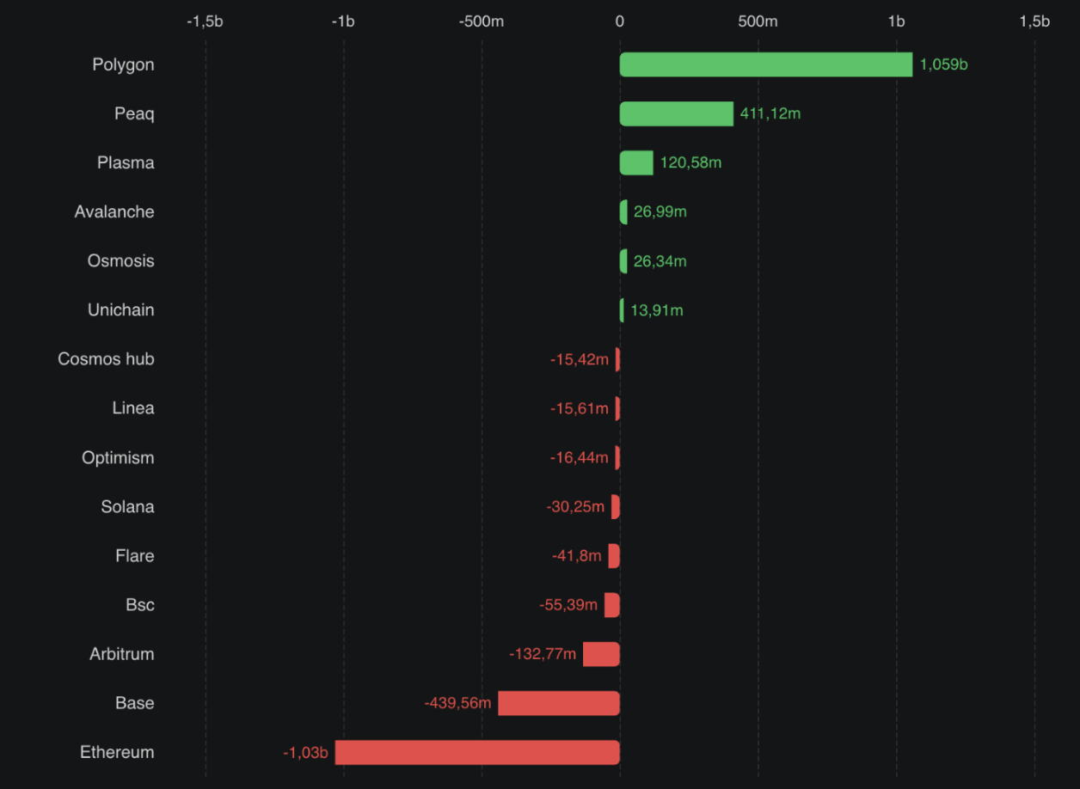The image size is (1080, 789).
Task: Click the 500m axis tick label
Action: click(x=758, y=21)
